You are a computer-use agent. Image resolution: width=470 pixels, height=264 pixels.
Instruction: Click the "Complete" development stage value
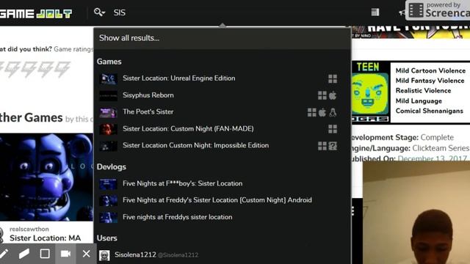pos(437,137)
